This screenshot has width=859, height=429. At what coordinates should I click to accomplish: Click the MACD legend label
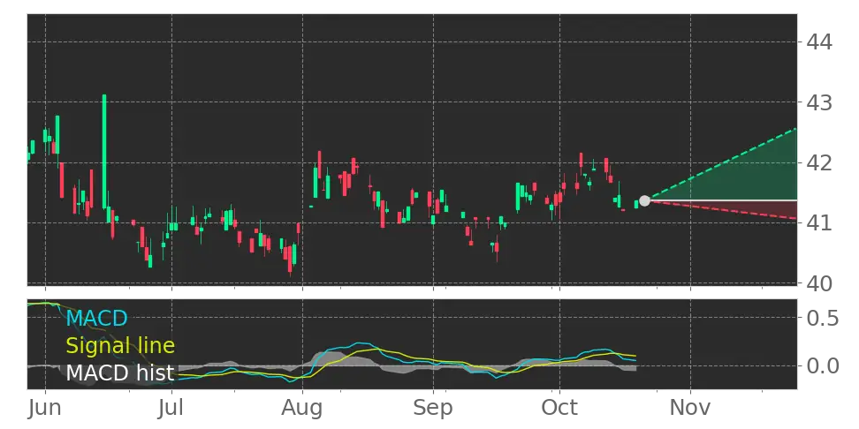[x=96, y=318]
